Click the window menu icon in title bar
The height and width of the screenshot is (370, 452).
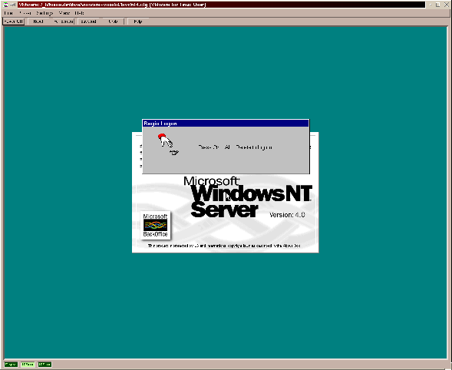point(5,5)
